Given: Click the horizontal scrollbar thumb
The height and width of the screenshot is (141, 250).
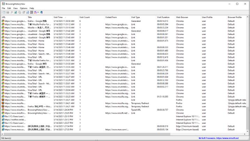Looking at the screenshot, I should click(87, 134).
